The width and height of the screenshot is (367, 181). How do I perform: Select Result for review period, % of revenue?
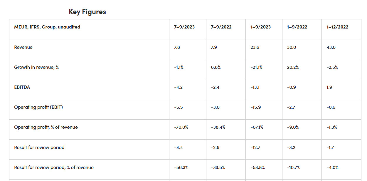54,167
